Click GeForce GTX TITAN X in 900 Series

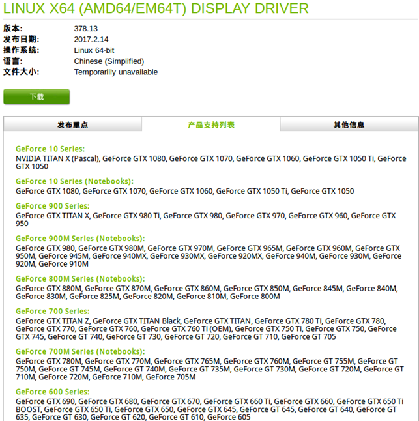[x=52, y=216]
